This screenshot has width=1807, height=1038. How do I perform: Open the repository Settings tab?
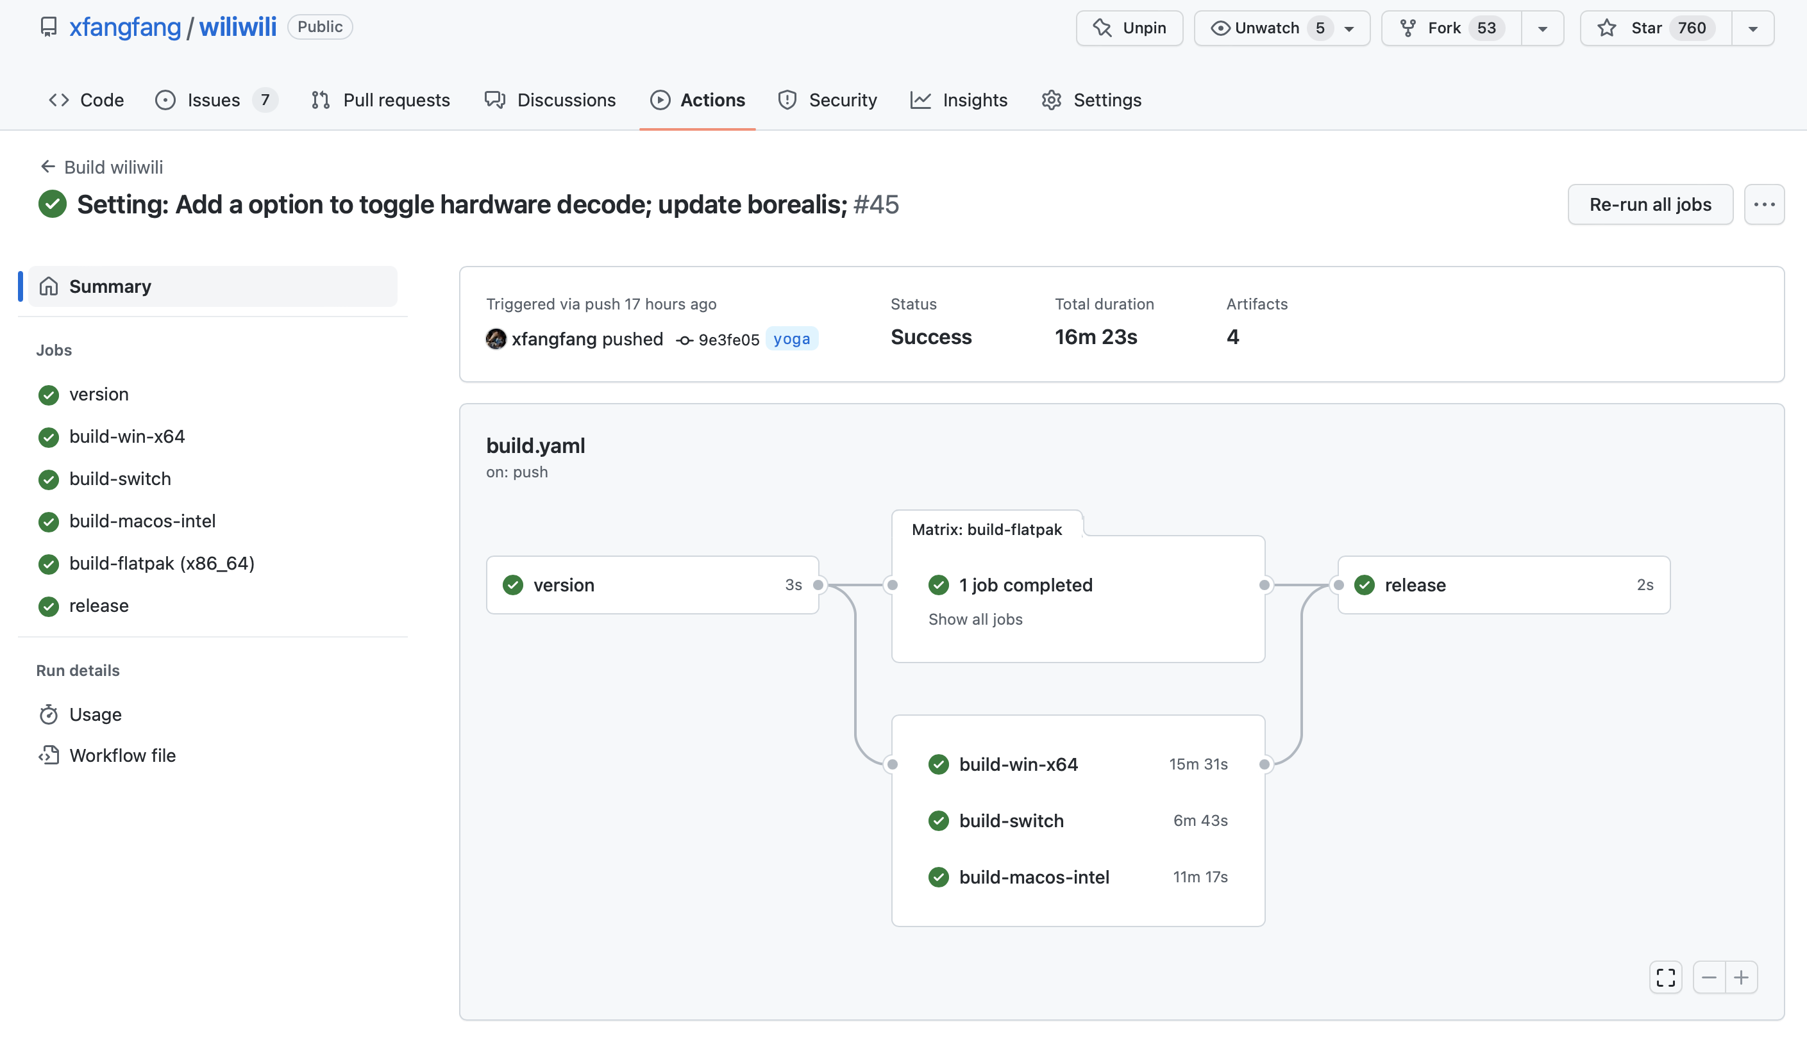click(x=1091, y=100)
